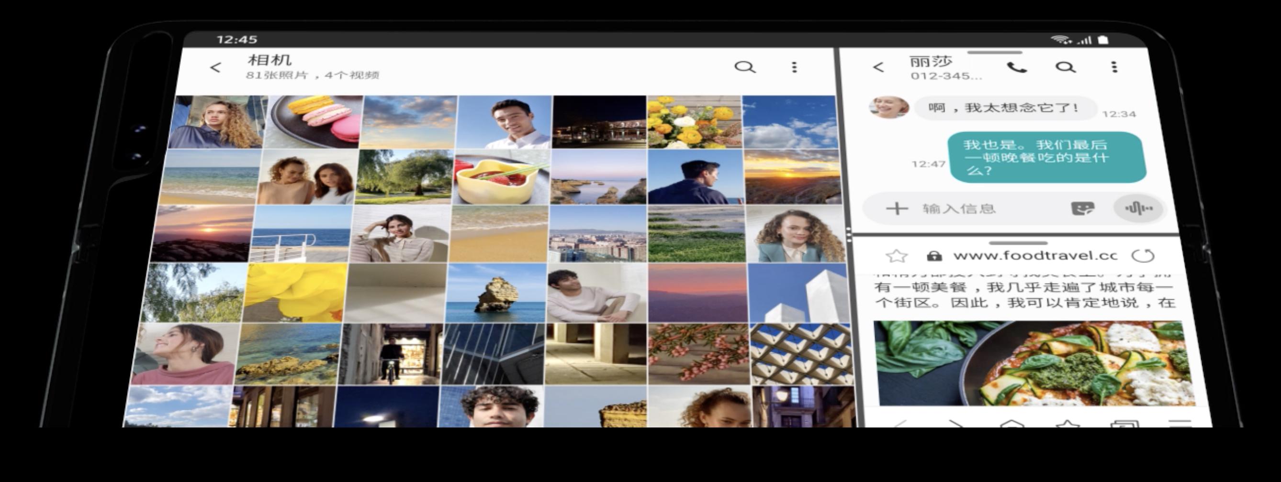Viewport: 1281px width, 482px height.
Task: Tap the plus attachment icon in message bar
Action: [897, 208]
